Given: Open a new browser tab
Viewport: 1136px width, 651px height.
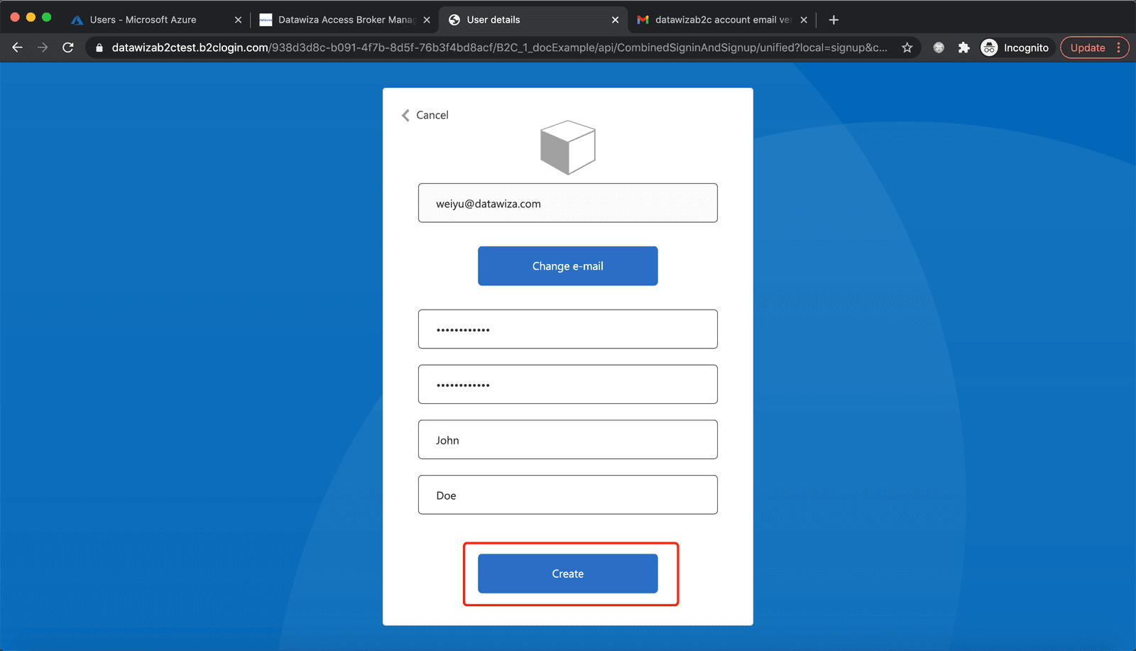Looking at the screenshot, I should (x=834, y=20).
